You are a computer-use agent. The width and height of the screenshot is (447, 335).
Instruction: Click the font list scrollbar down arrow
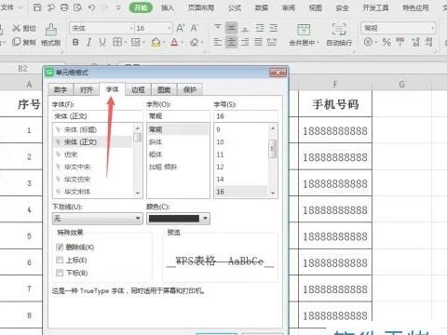pyautogui.click(x=138, y=193)
